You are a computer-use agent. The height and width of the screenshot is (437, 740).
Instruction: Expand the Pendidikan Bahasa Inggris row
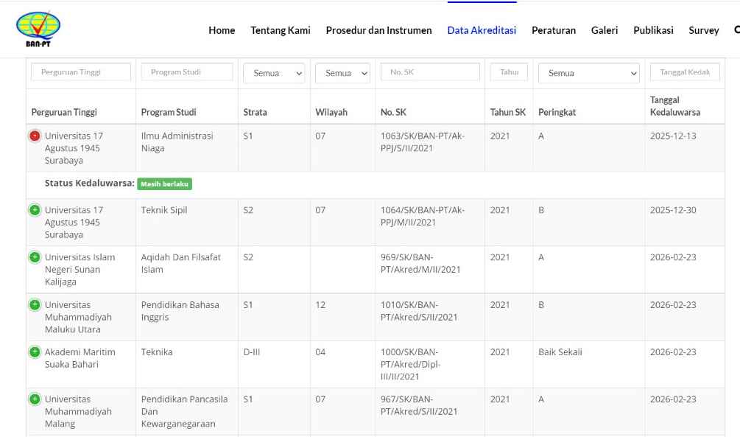click(35, 305)
